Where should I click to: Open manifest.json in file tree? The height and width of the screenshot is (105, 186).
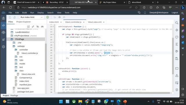pyautogui.click(x=25, y=85)
